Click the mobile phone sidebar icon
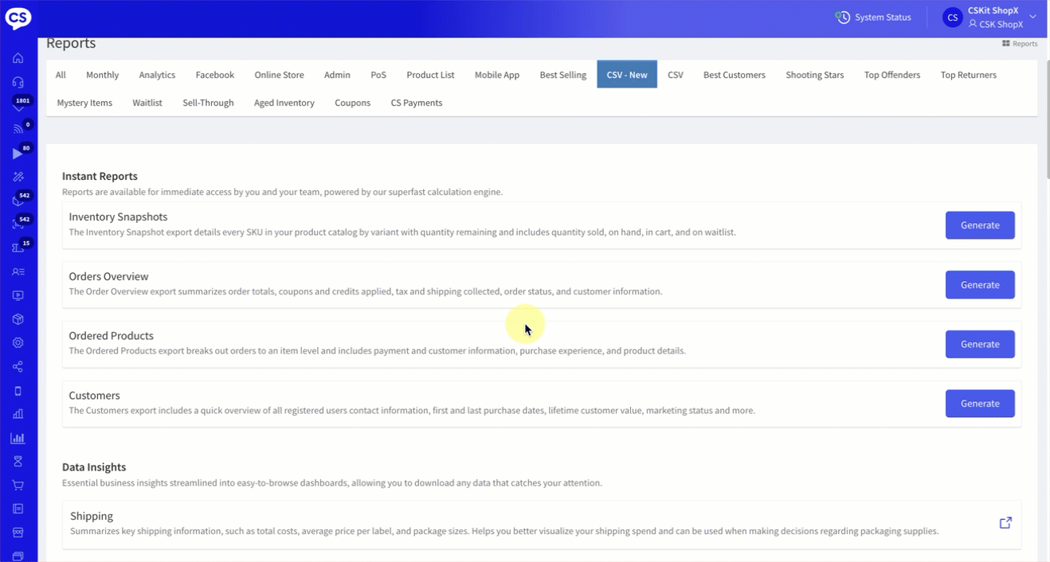Viewport: 1050px width, 562px height. [x=18, y=391]
